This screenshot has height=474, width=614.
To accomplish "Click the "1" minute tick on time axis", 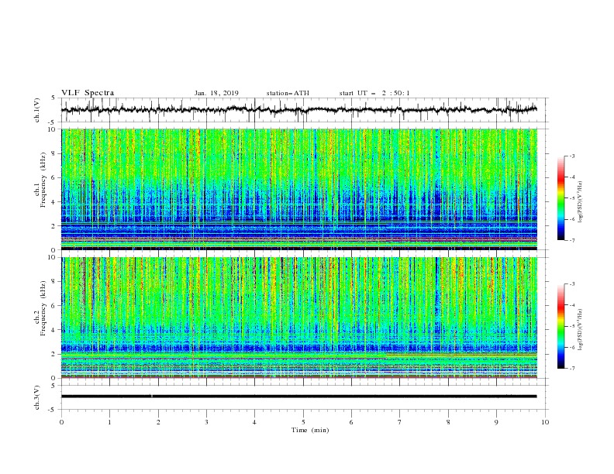I will (x=109, y=422).
